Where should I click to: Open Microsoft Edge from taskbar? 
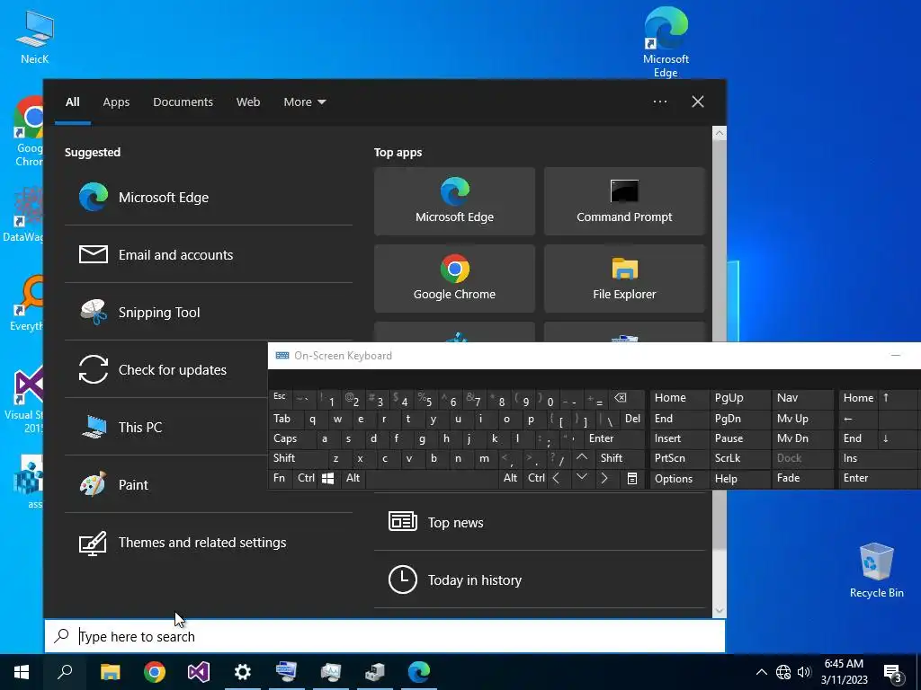[419, 672]
